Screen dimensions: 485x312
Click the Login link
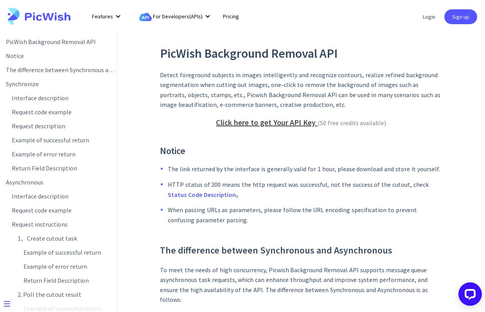pos(429,17)
